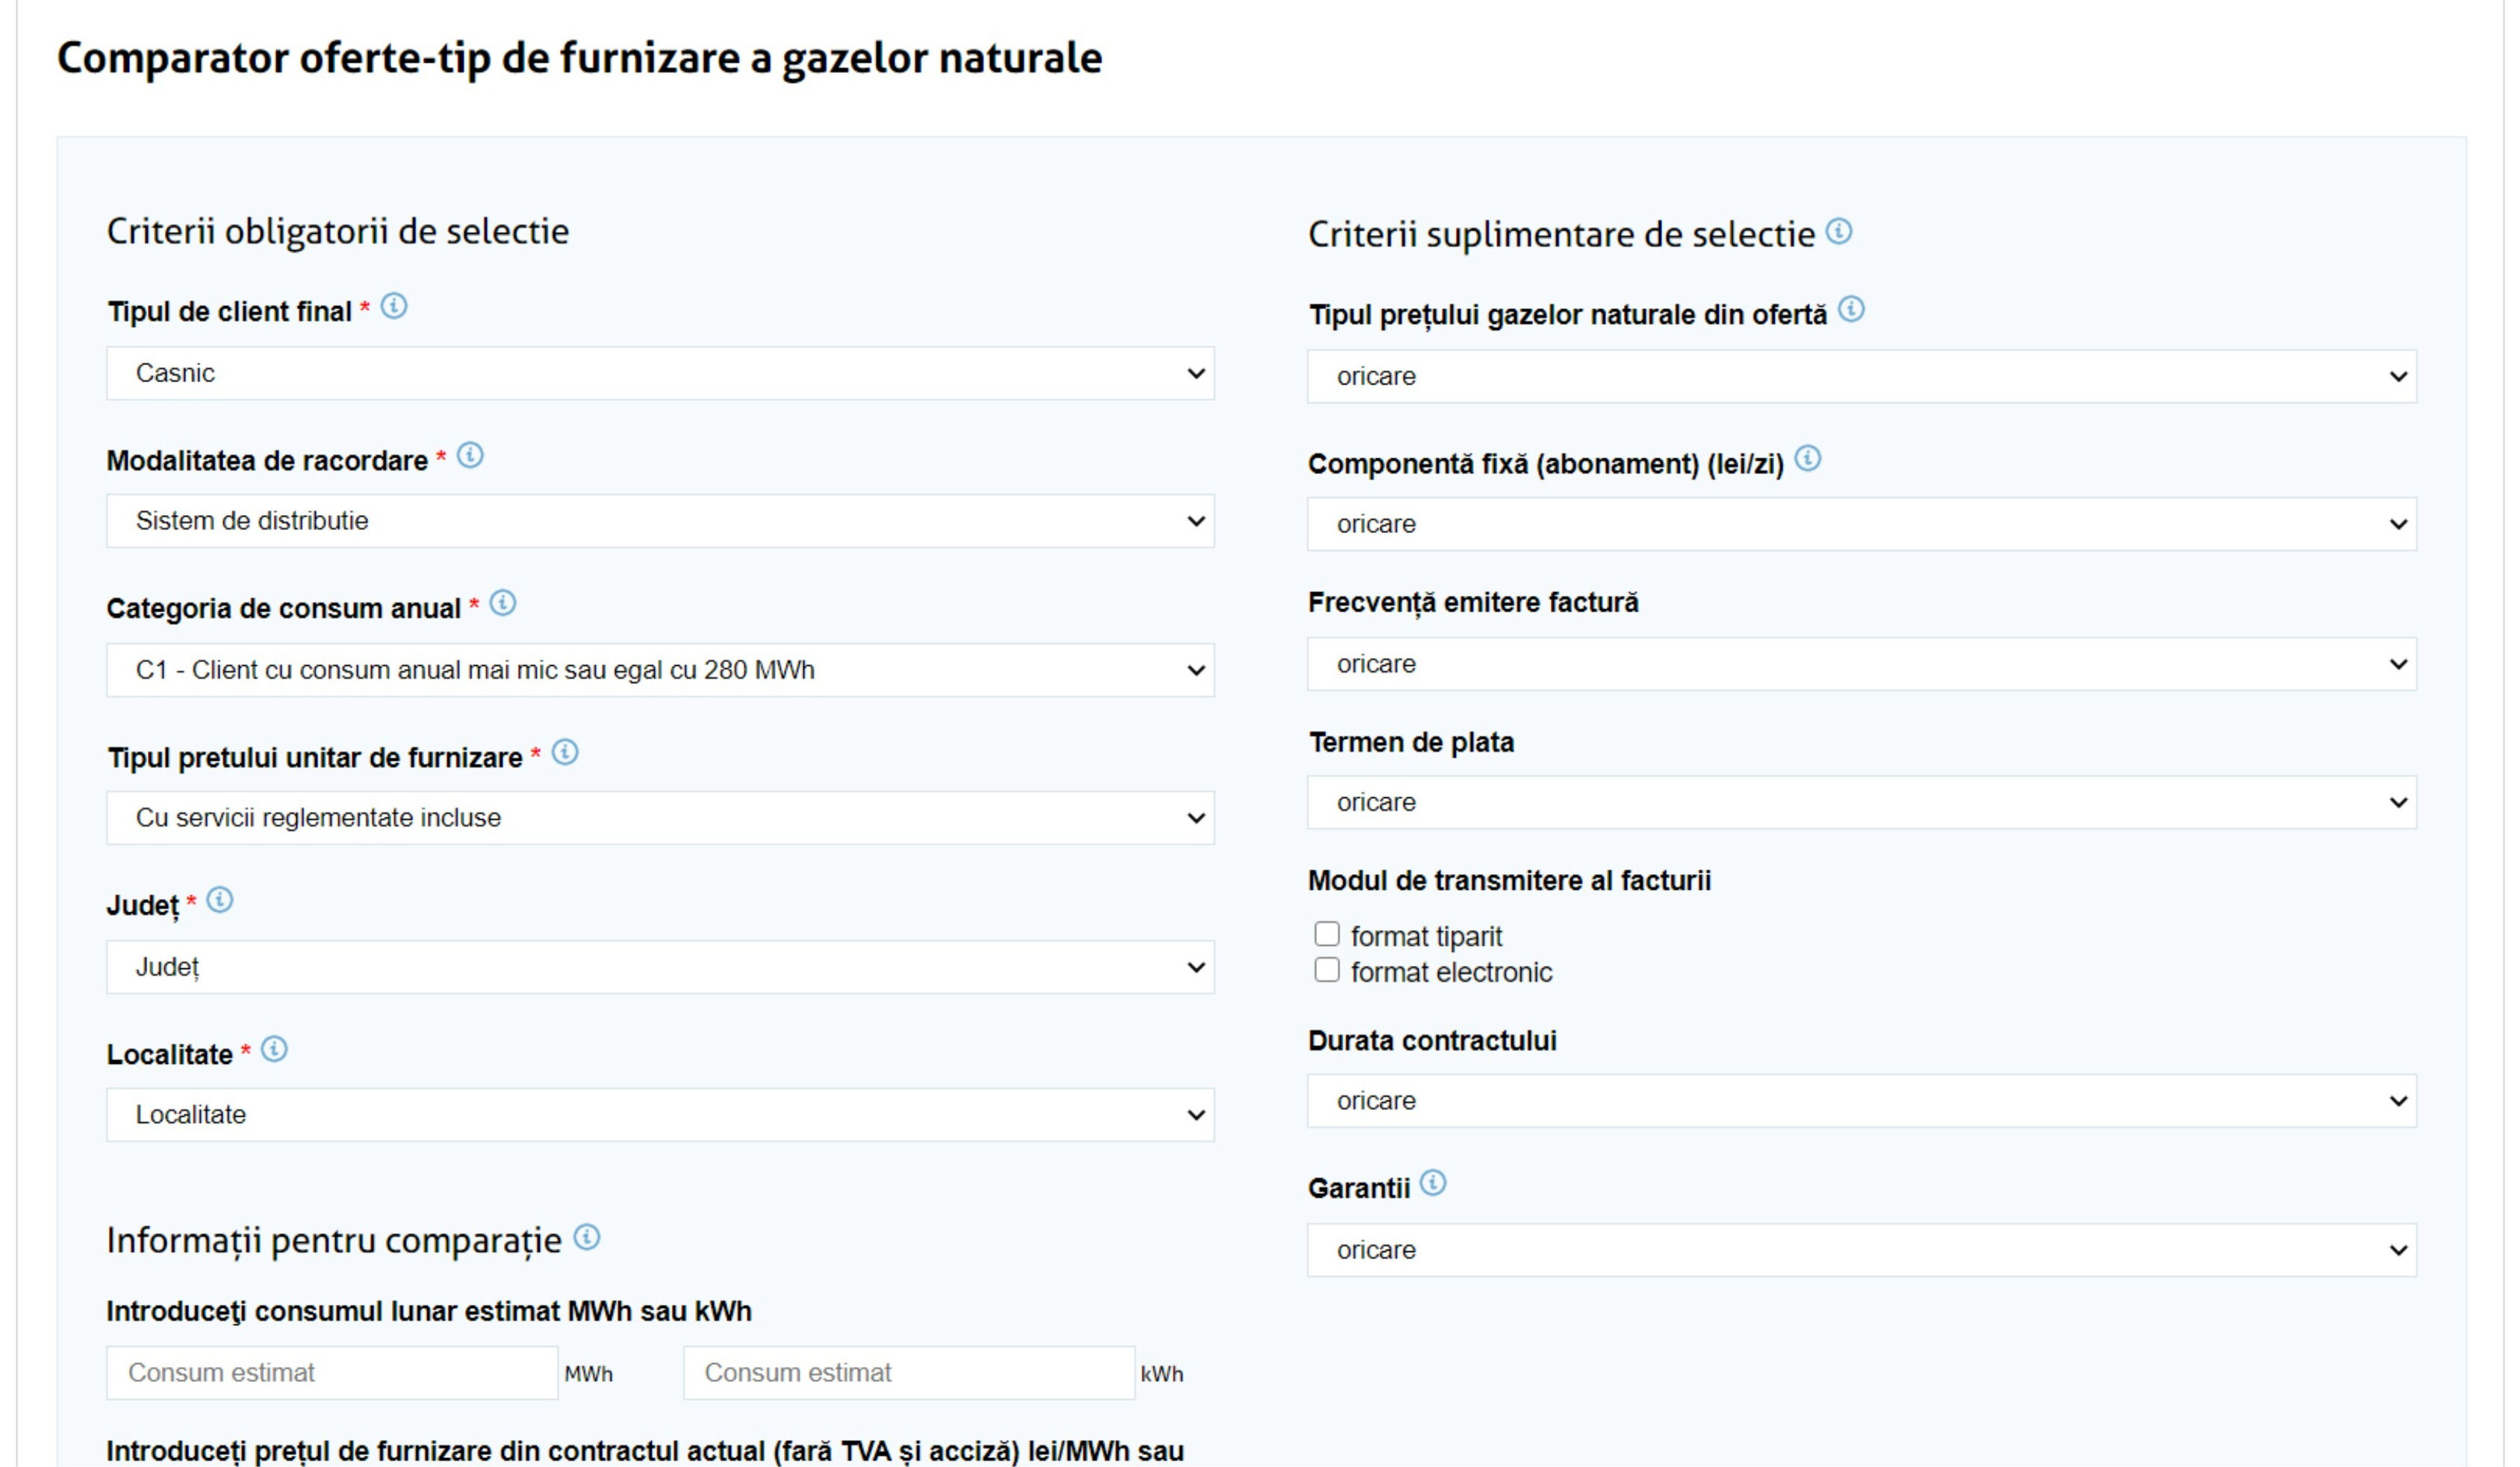Expand the Durata contractului dropdown
Image resolution: width=2520 pixels, height=1467 pixels.
(x=1862, y=1101)
